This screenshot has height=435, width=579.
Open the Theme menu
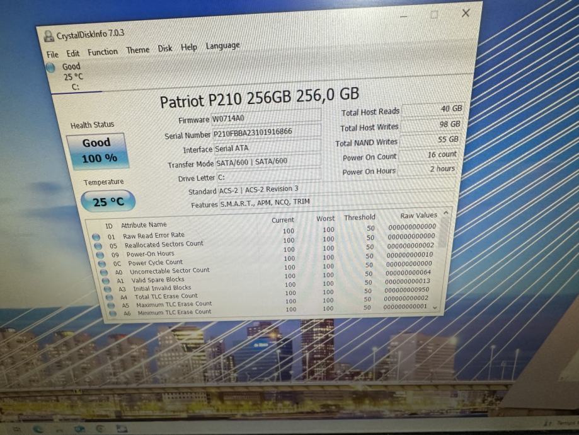pos(137,50)
